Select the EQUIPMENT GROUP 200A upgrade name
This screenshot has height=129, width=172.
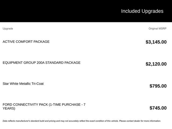41,63
